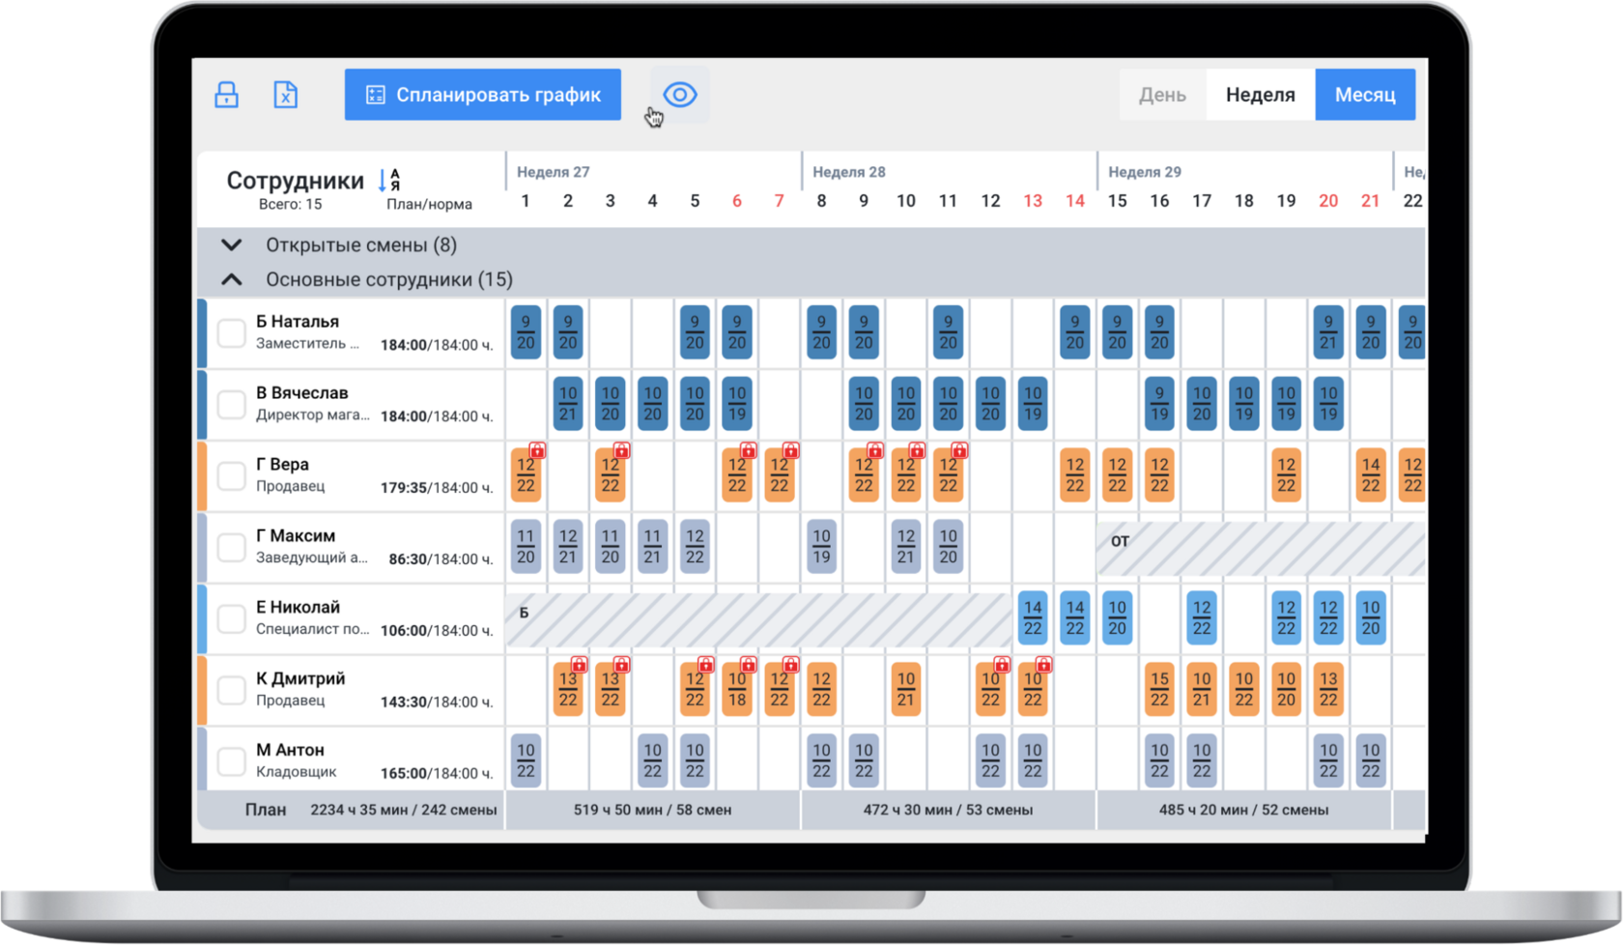The image size is (1623, 945).
Task: Click the Неделя 27 header
Action: pyautogui.click(x=553, y=172)
